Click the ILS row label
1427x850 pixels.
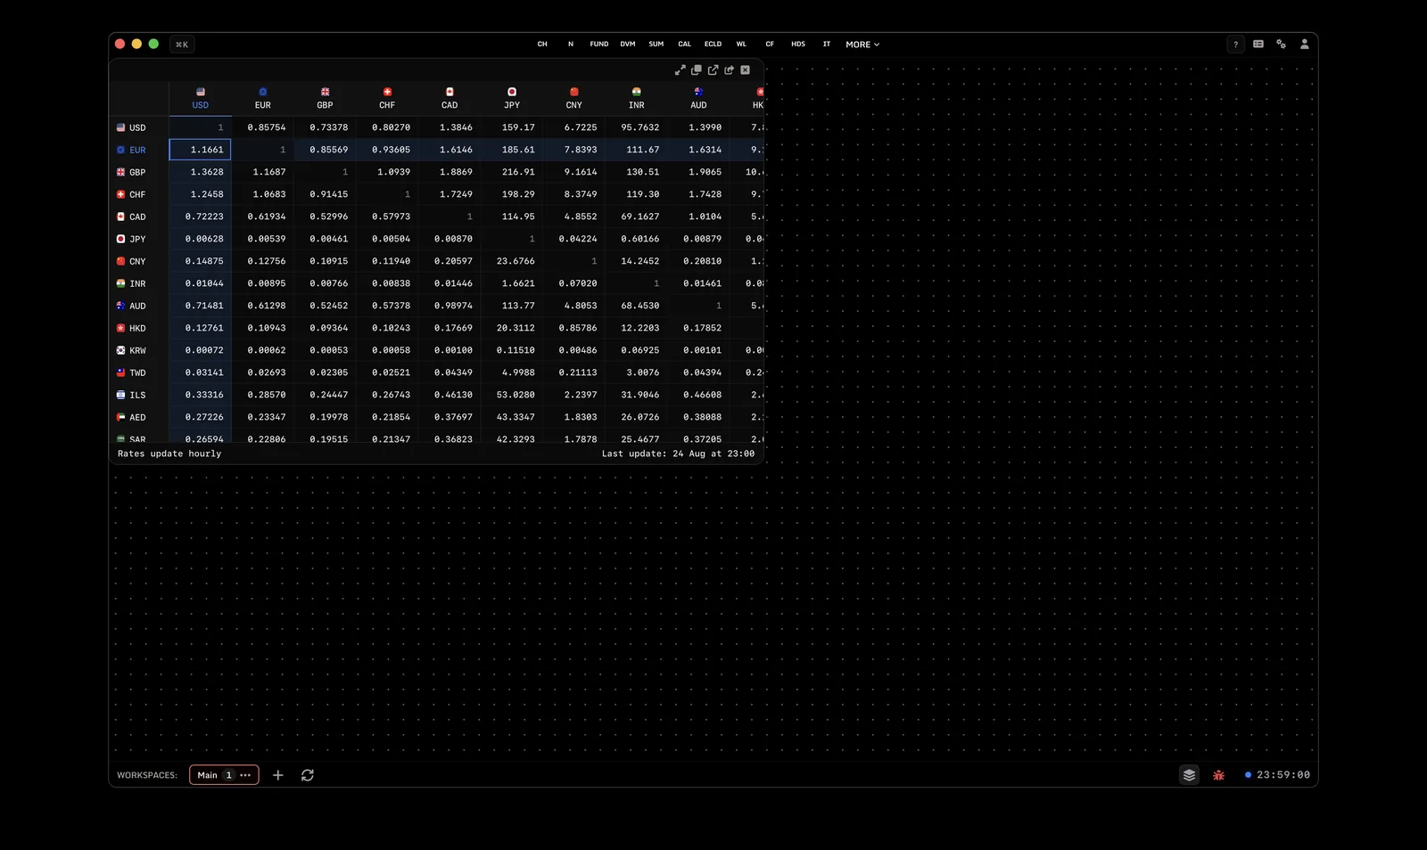click(139, 395)
